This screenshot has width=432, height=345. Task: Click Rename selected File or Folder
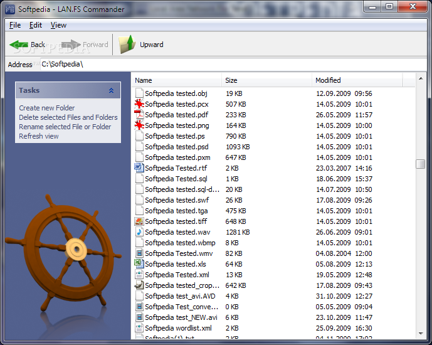(x=65, y=127)
